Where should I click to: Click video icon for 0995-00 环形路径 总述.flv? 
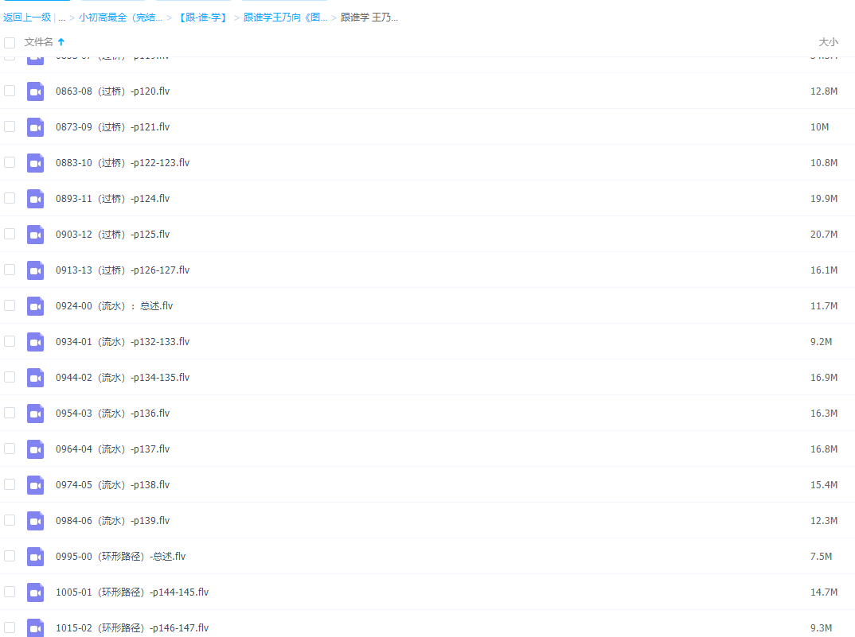(x=35, y=557)
